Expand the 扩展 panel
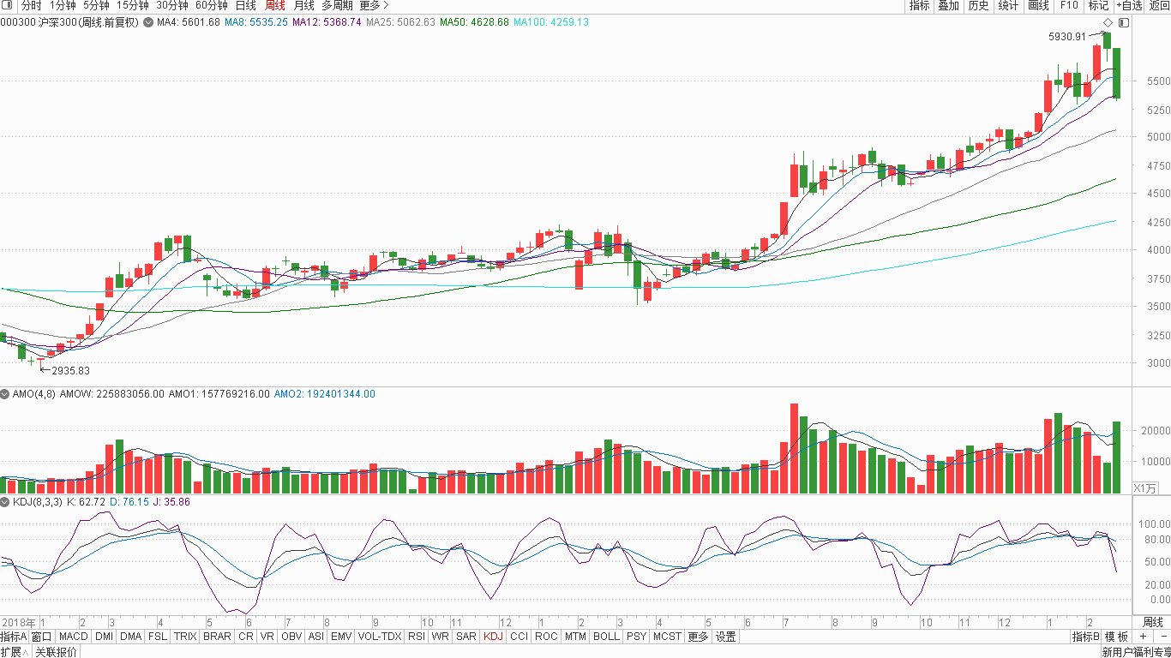This screenshot has height=658, width=1171. (x=15, y=652)
